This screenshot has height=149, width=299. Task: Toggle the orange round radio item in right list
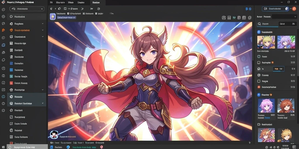259,87
